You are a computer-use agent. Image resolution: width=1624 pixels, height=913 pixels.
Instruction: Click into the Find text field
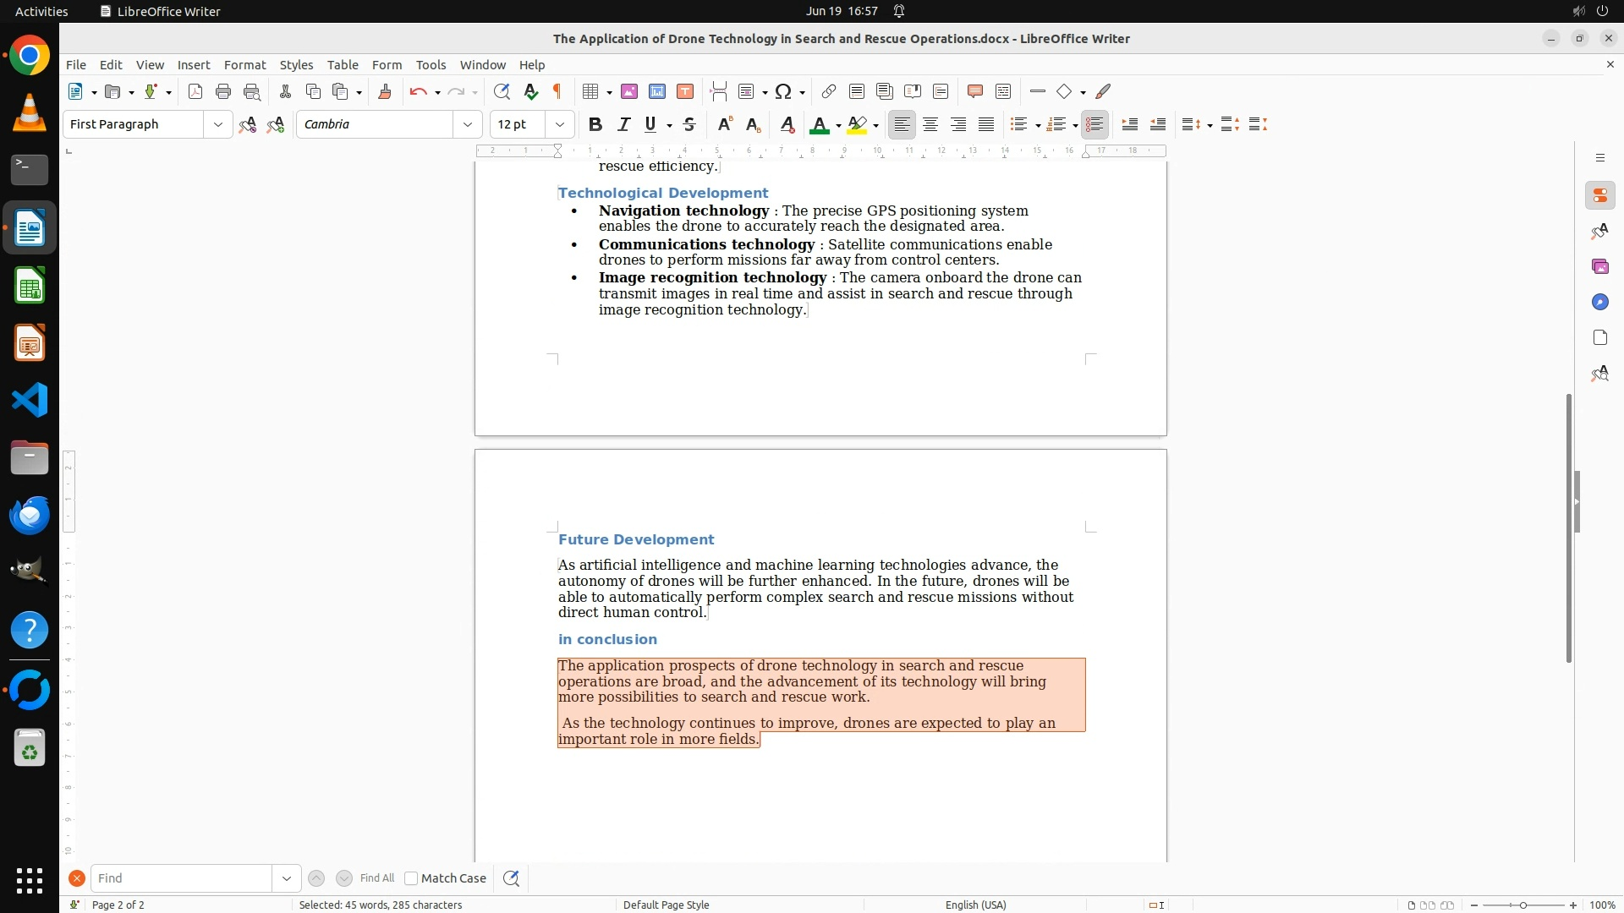(x=182, y=878)
